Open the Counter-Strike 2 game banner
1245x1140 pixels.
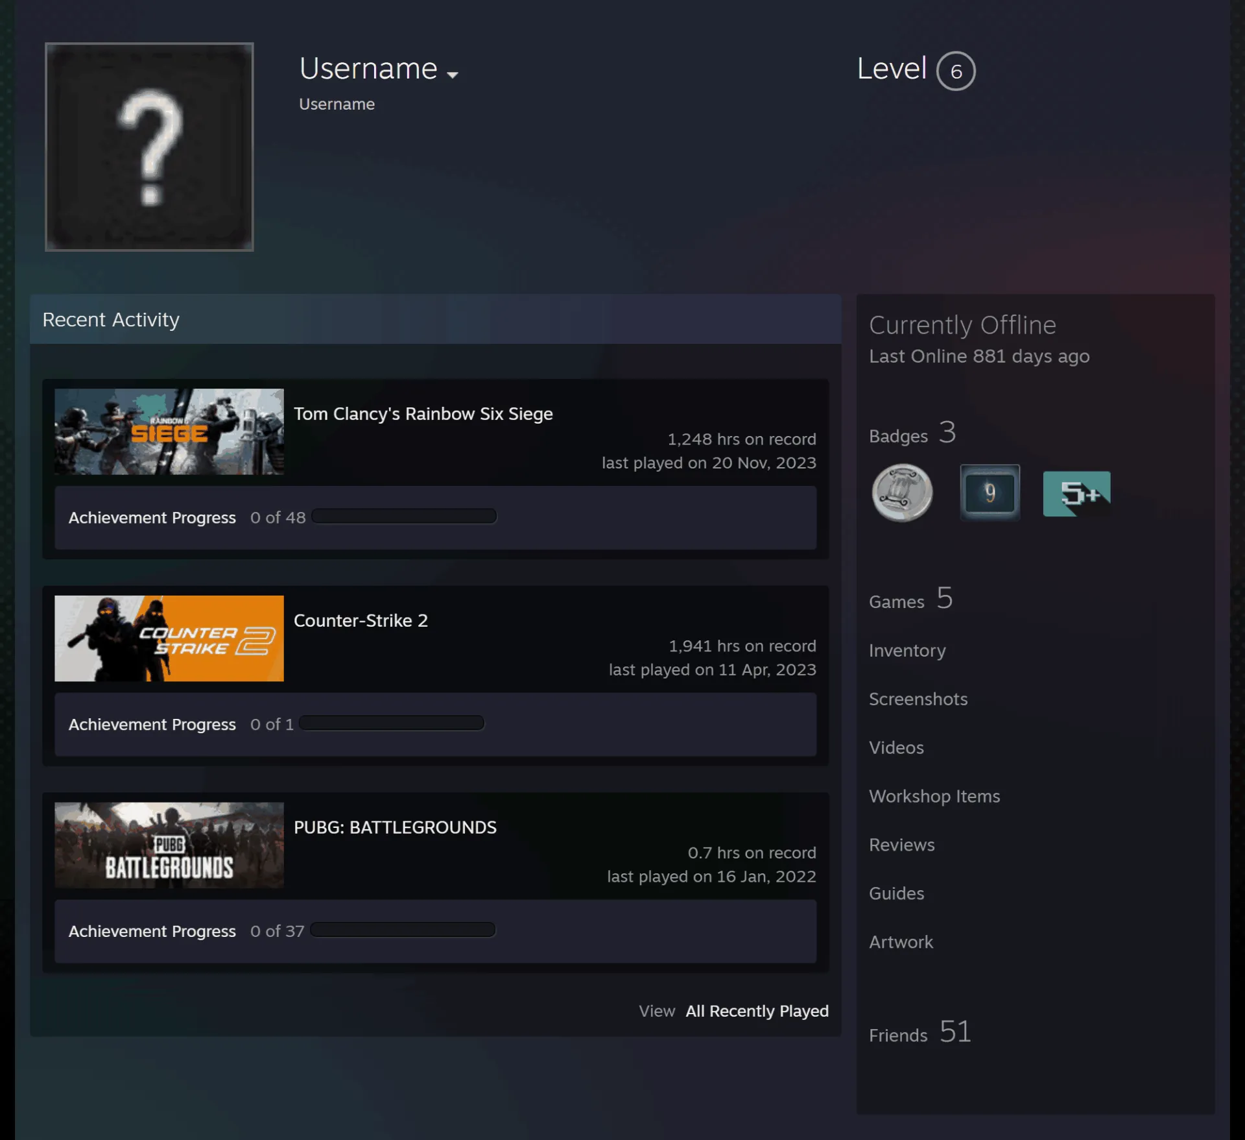169,638
